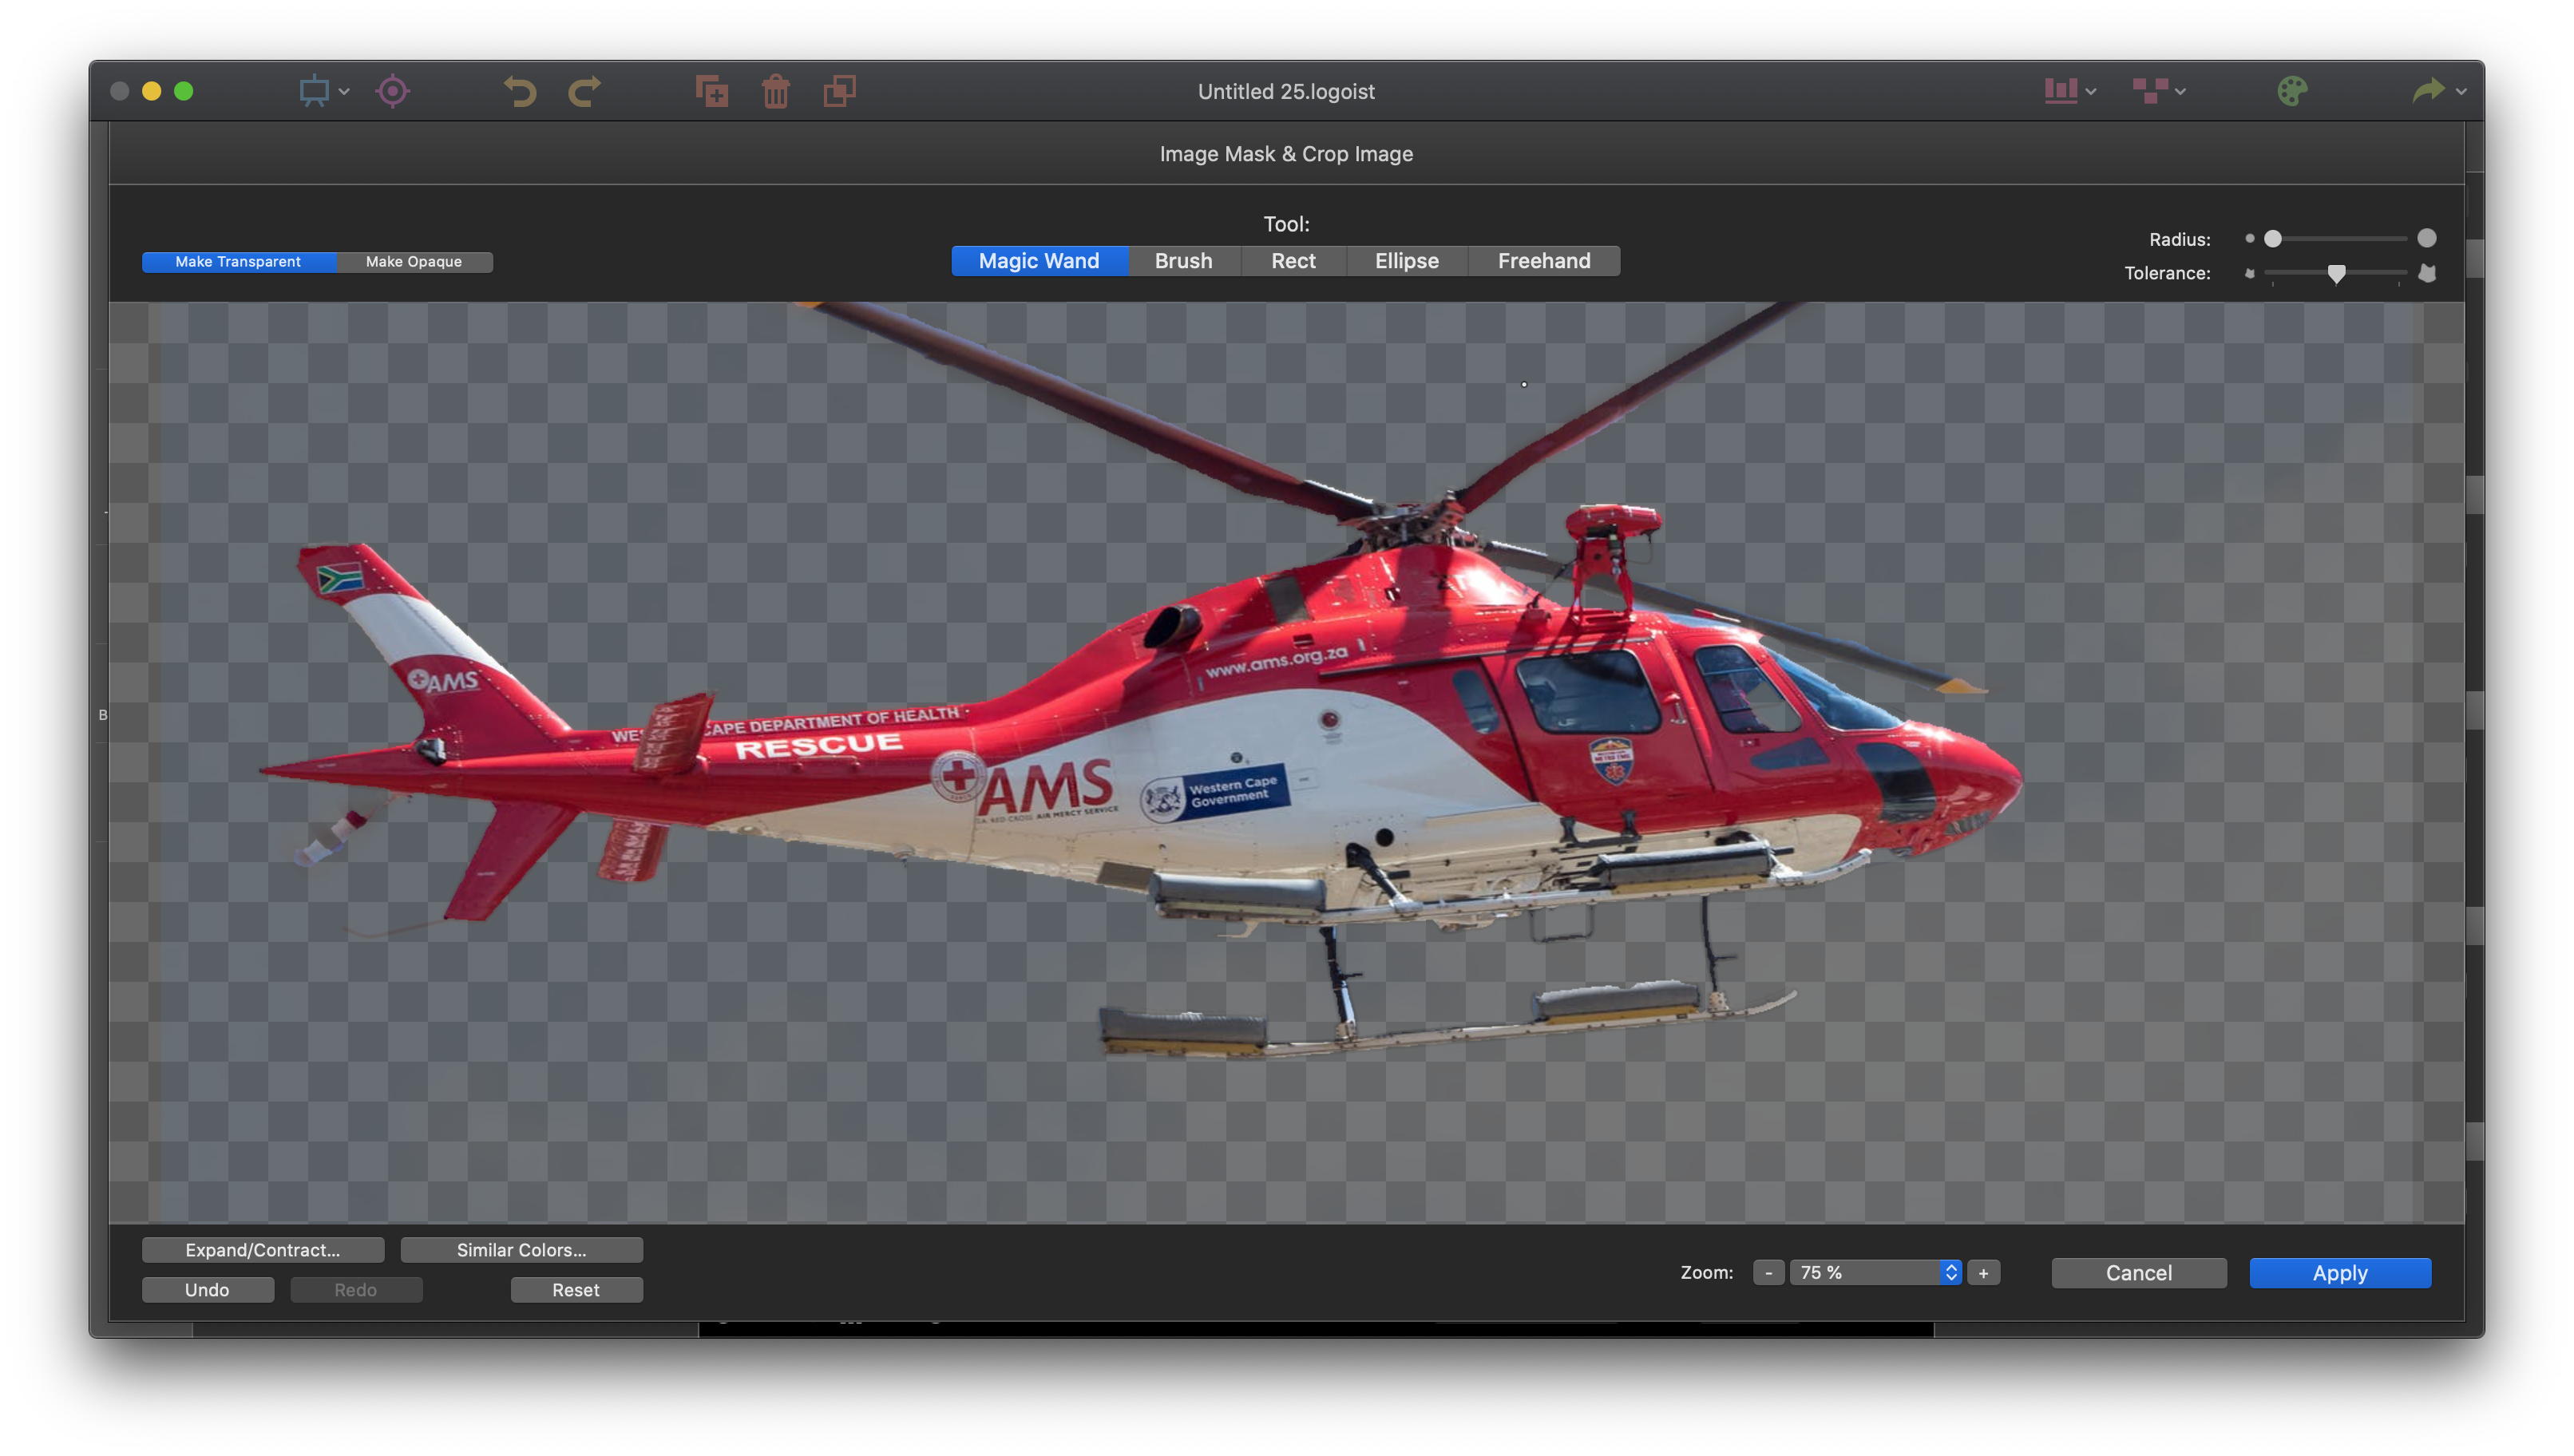Open Similar Colors options
The width and height of the screenshot is (2574, 1456).
coord(522,1250)
